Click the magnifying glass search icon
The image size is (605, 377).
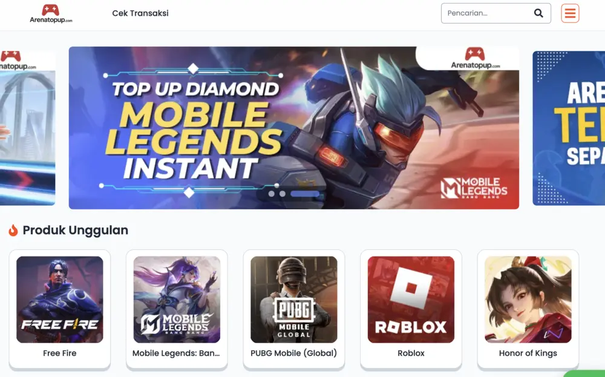click(538, 13)
